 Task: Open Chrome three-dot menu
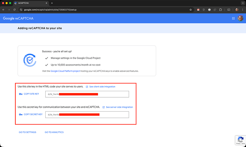242,9
